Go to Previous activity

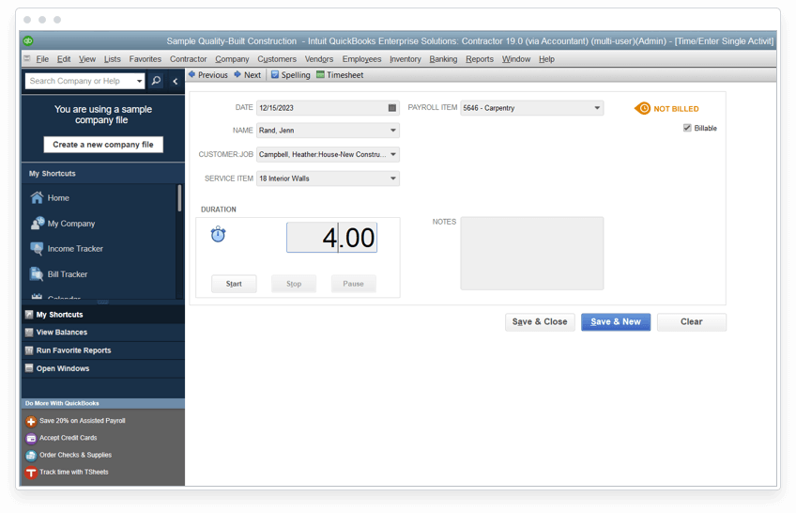208,74
